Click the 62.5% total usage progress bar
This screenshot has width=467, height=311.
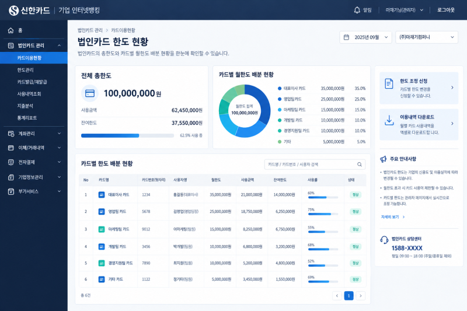[x=127, y=135]
